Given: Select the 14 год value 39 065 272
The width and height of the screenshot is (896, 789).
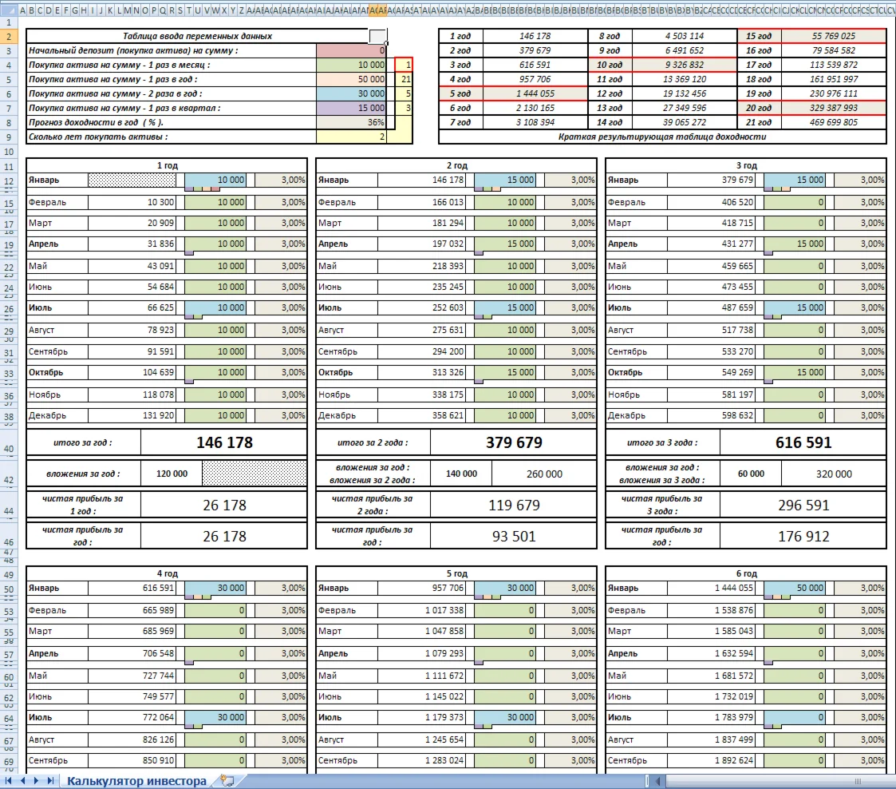Looking at the screenshot, I should [x=684, y=121].
